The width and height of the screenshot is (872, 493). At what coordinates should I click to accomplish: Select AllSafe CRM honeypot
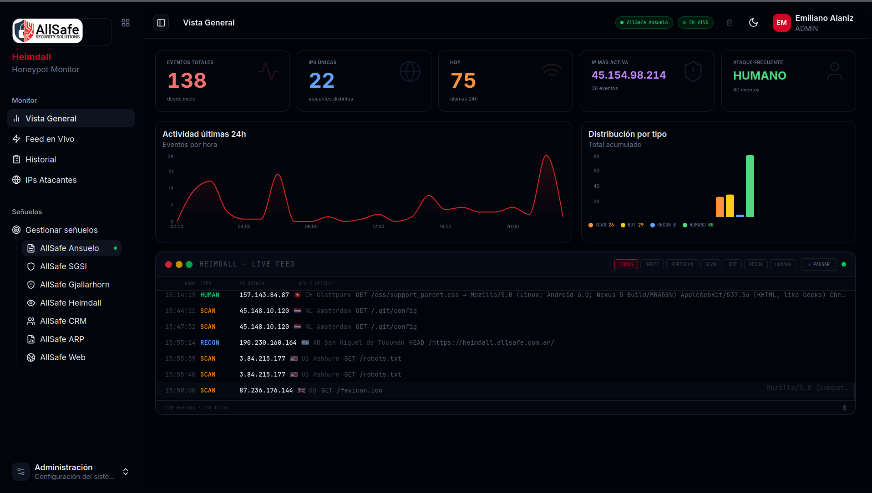[72, 321]
